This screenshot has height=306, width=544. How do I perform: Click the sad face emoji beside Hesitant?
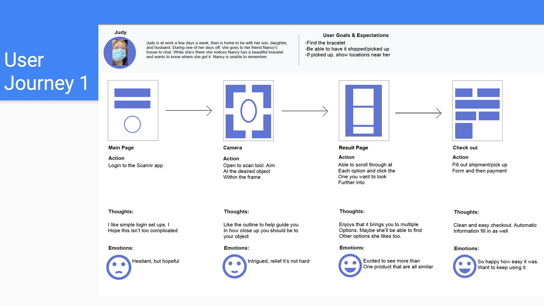point(119,267)
